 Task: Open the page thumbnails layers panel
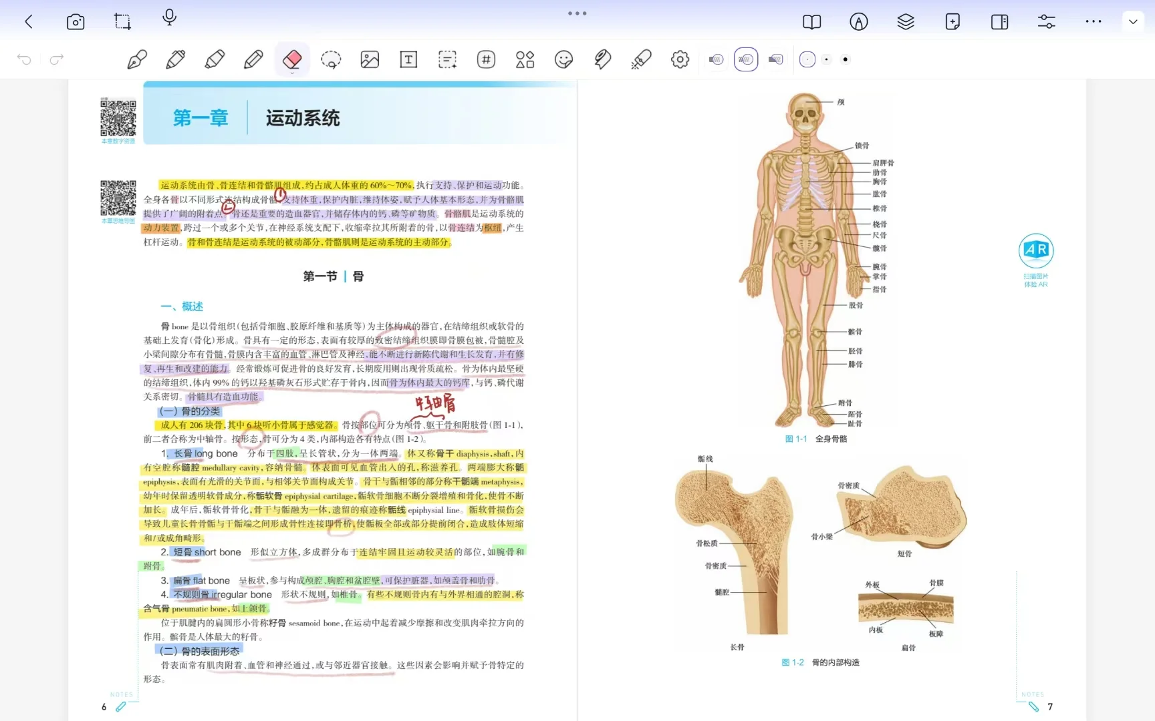[905, 21]
